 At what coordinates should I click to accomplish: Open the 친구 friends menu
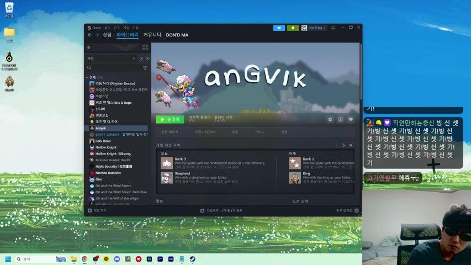point(117,28)
